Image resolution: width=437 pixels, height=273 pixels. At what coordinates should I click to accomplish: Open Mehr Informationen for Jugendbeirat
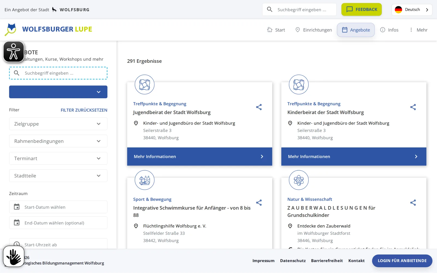coord(200,156)
